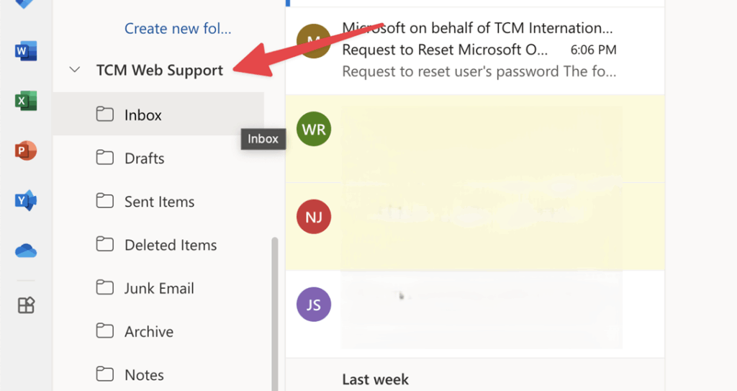Open the Word app icon
737x391 pixels.
[x=26, y=51]
